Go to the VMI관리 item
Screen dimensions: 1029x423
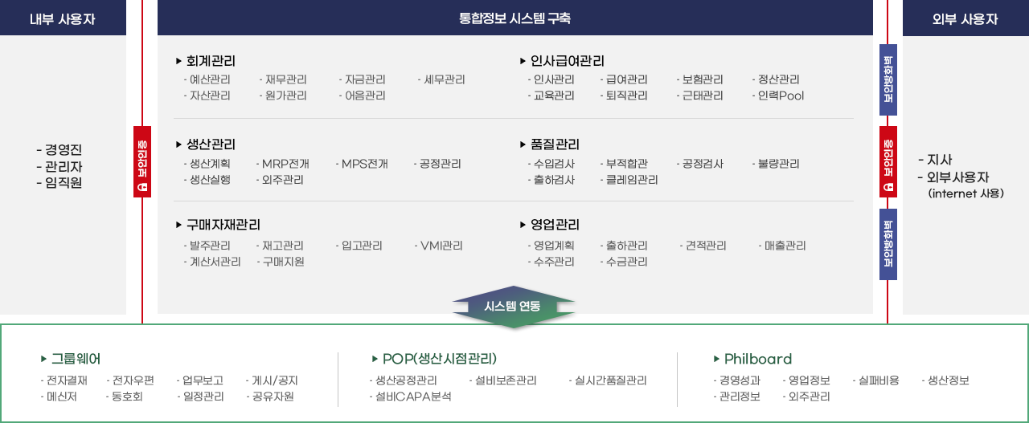point(441,246)
